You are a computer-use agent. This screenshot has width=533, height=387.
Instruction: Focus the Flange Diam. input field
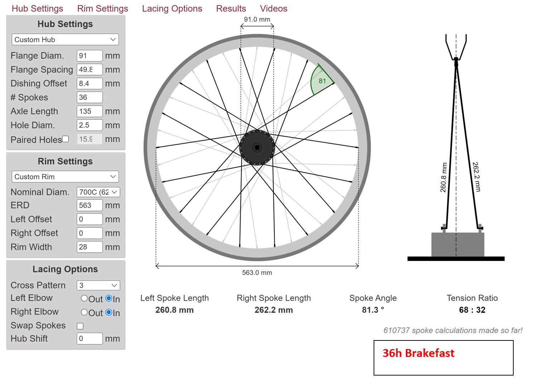pos(90,55)
